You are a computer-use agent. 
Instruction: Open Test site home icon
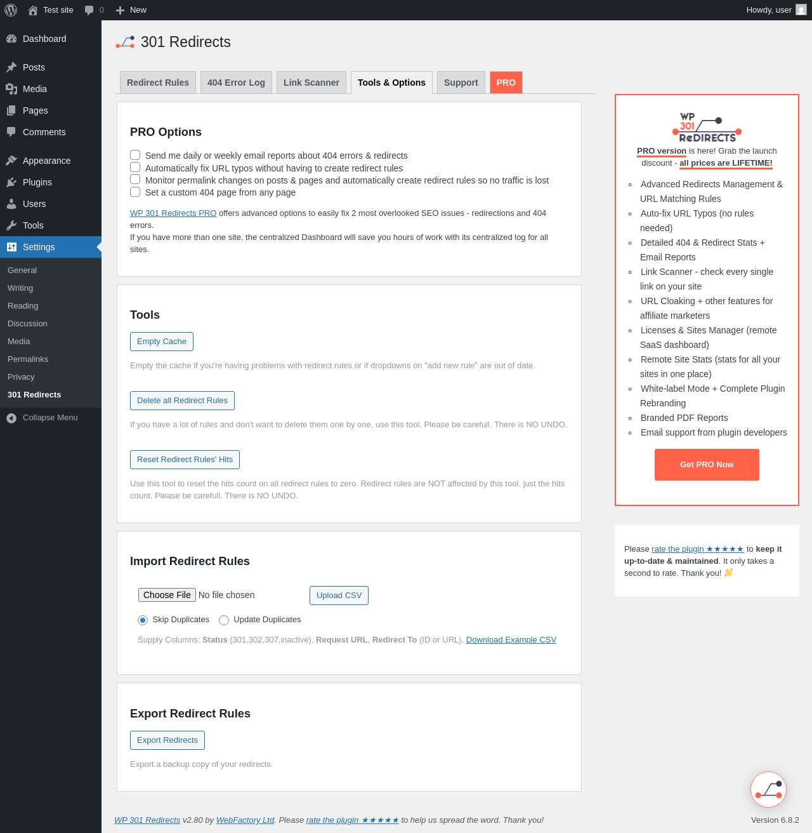33,10
